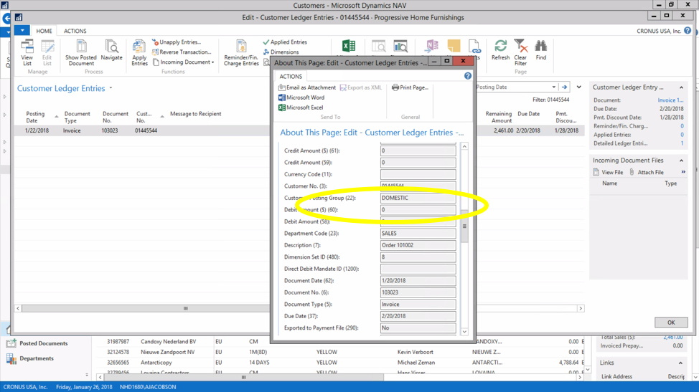This screenshot has width=699, height=392.
Task: Click Attach File in factbox
Action: 647,172
